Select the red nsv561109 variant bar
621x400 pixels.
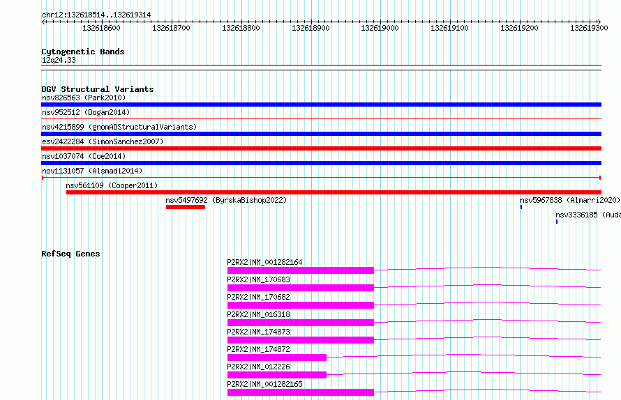[334, 192]
